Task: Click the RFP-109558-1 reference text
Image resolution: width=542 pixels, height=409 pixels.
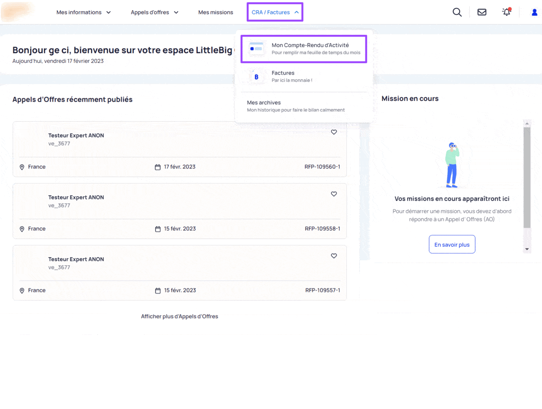Action: [x=322, y=229]
